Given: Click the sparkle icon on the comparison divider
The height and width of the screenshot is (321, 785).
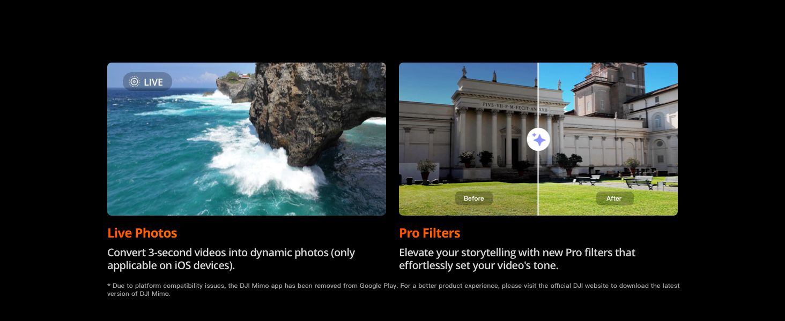Looking at the screenshot, I should [538, 140].
